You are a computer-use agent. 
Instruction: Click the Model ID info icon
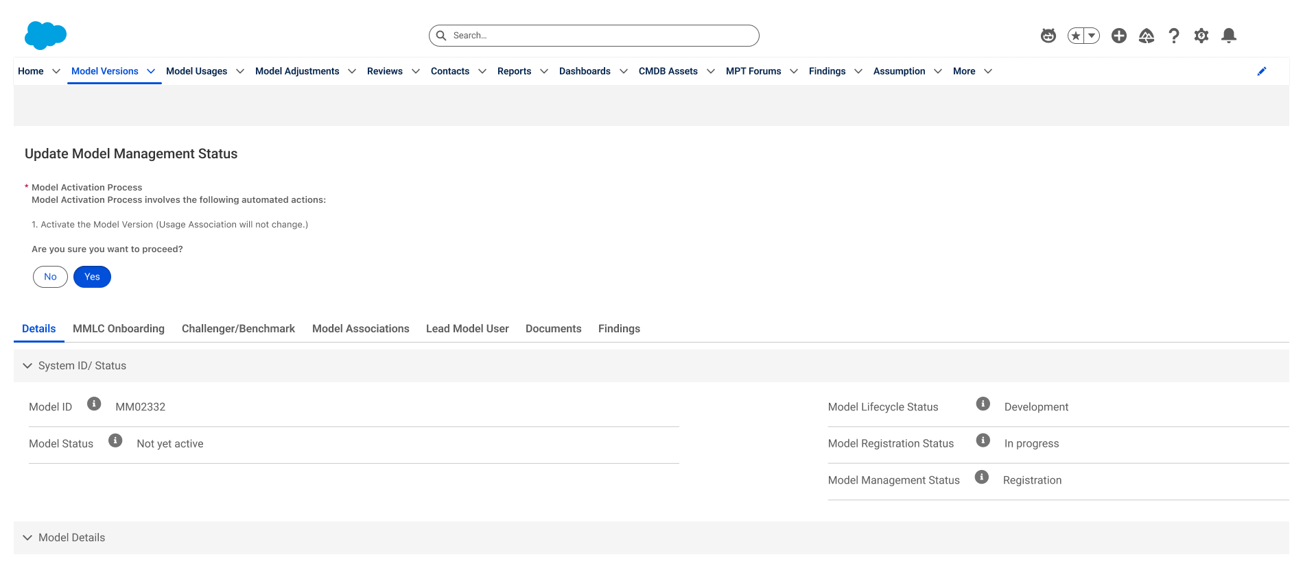coord(94,404)
